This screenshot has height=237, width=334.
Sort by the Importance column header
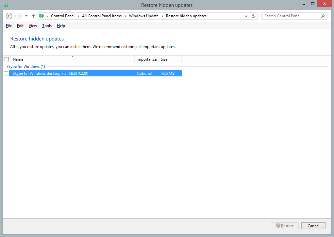146,59
